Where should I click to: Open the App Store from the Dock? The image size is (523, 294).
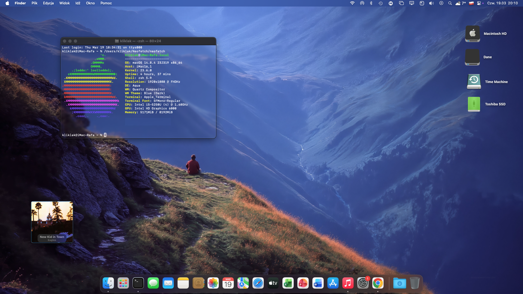click(333, 283)
